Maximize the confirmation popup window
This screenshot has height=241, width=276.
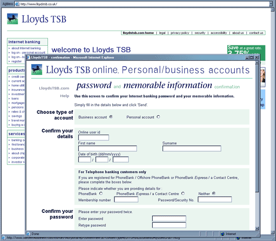pos(252,57)
